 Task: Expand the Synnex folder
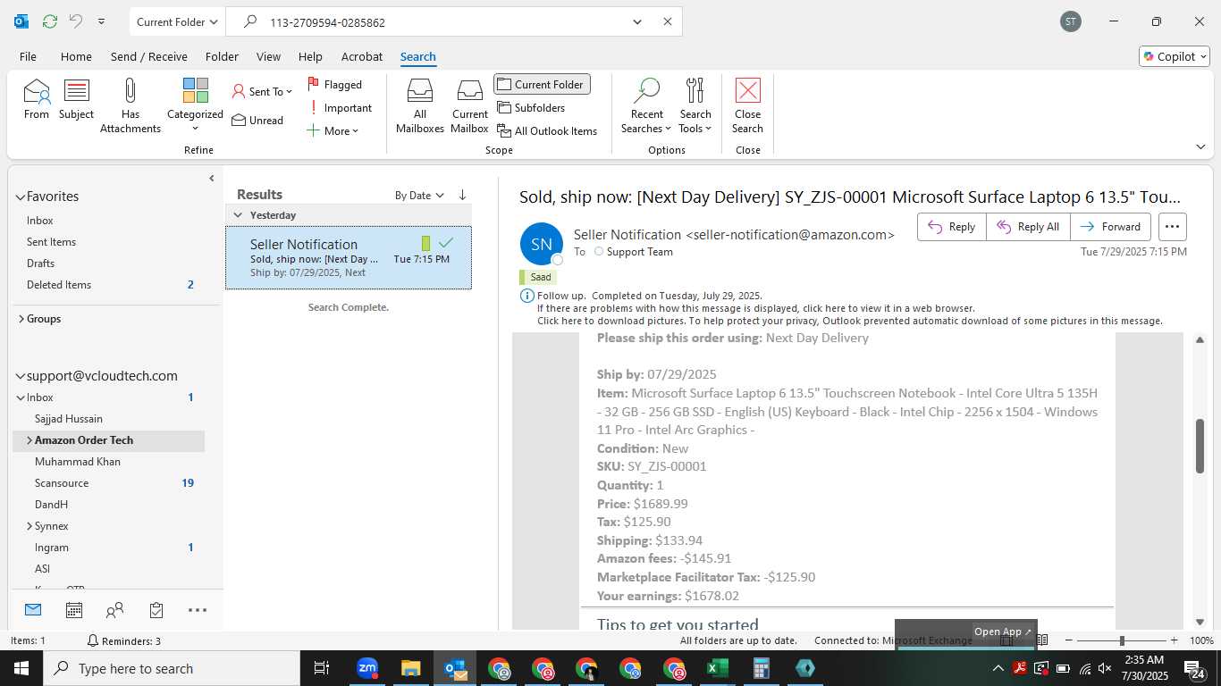click(29, 526)
